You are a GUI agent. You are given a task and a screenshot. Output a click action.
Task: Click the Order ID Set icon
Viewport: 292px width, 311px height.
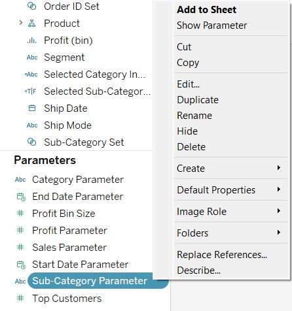pos(31,7)
